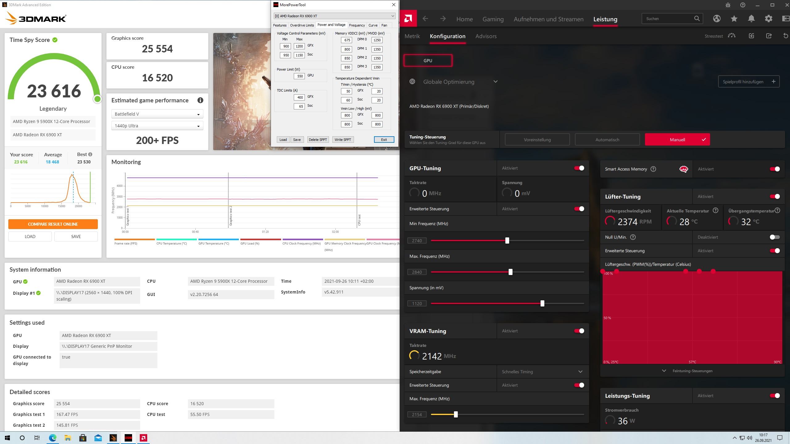Screen dimensions: 790x444
Task: Click the Windows Start button
Action: (7, 438)
